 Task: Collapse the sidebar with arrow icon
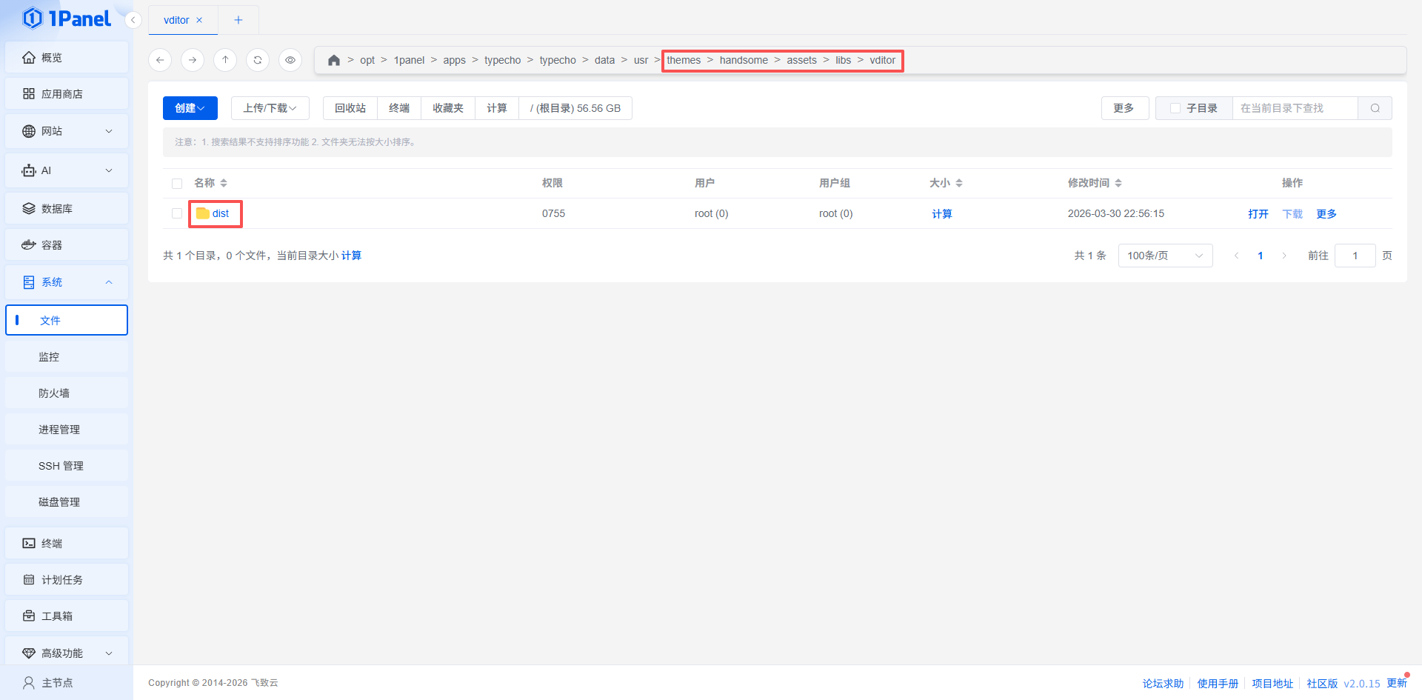[133, 20]
